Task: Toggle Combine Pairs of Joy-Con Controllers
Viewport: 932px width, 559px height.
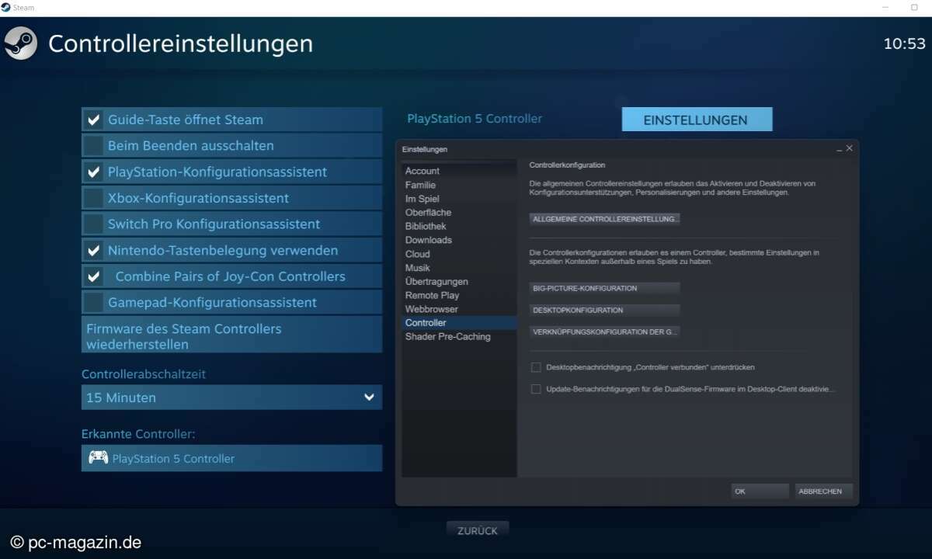Action: tap(93, 276)
